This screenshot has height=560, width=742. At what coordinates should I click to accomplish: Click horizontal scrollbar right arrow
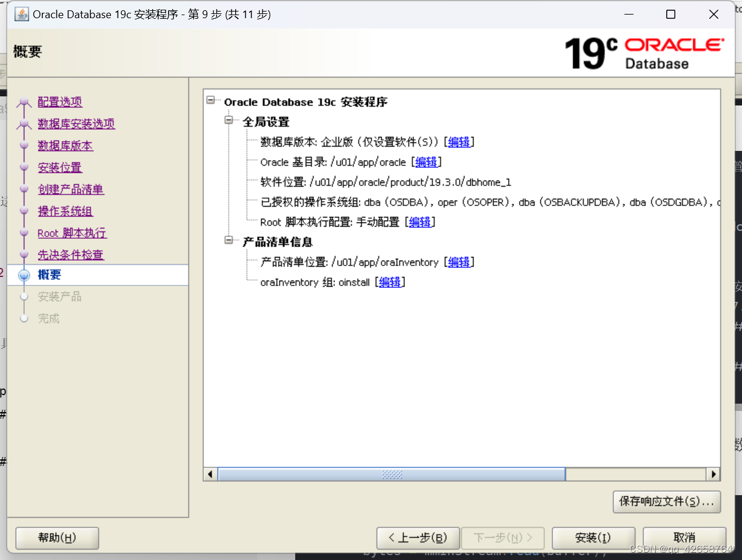pos(714,474)
